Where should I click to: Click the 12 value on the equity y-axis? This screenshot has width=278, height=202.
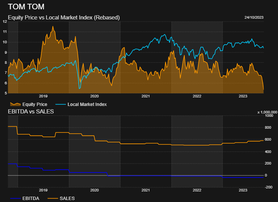pyautogui.click(x=5, y=21)
